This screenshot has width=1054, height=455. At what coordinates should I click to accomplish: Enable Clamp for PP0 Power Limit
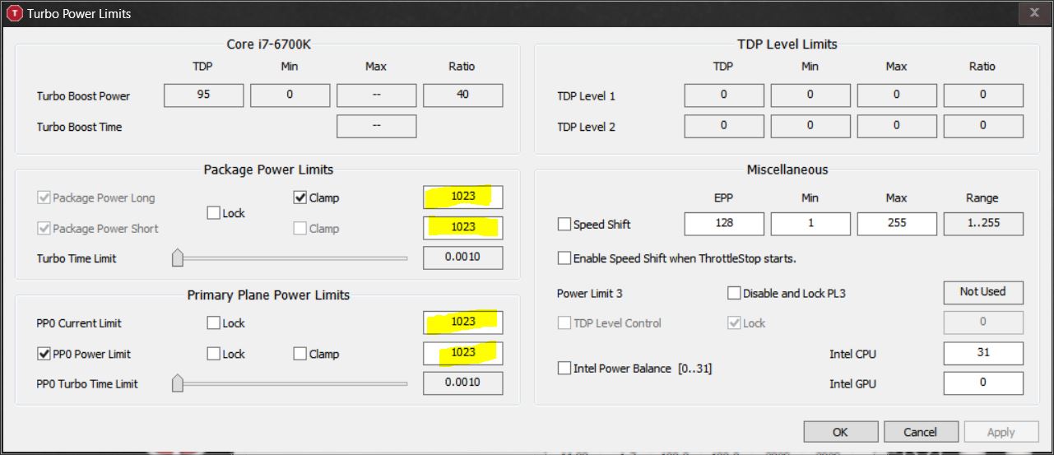(300, 354)
